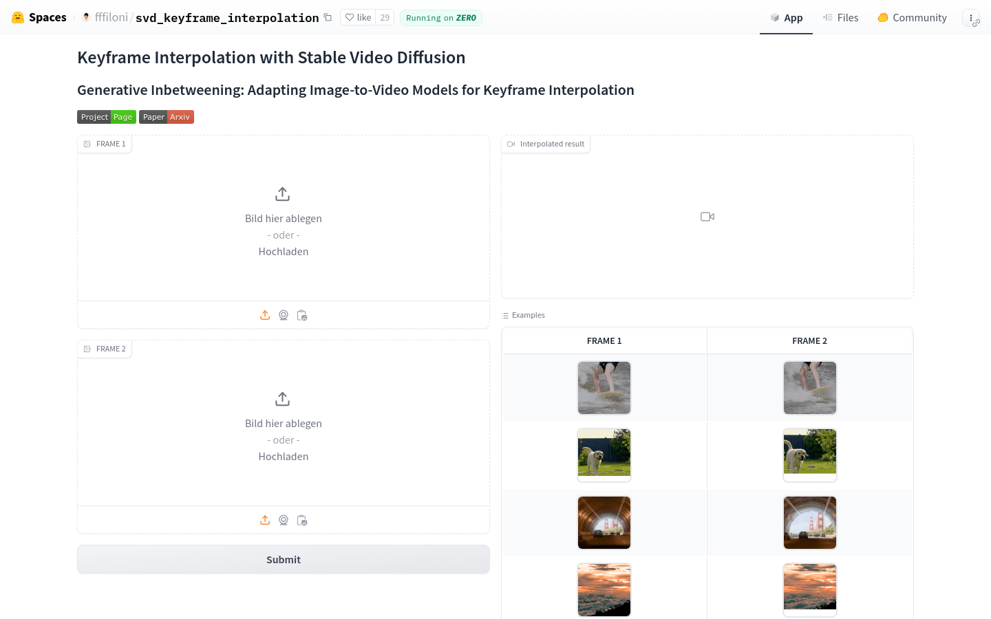Open the like count 29
991x619 pixels.
click(x=385, y=17)
